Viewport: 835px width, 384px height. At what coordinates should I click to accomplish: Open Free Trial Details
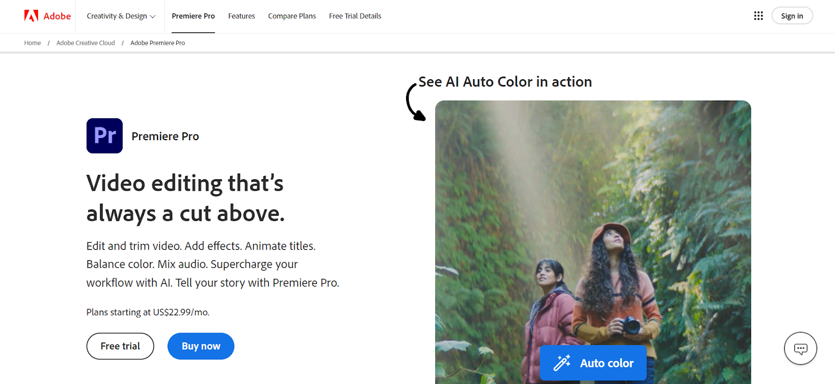(x=355, y=16)
